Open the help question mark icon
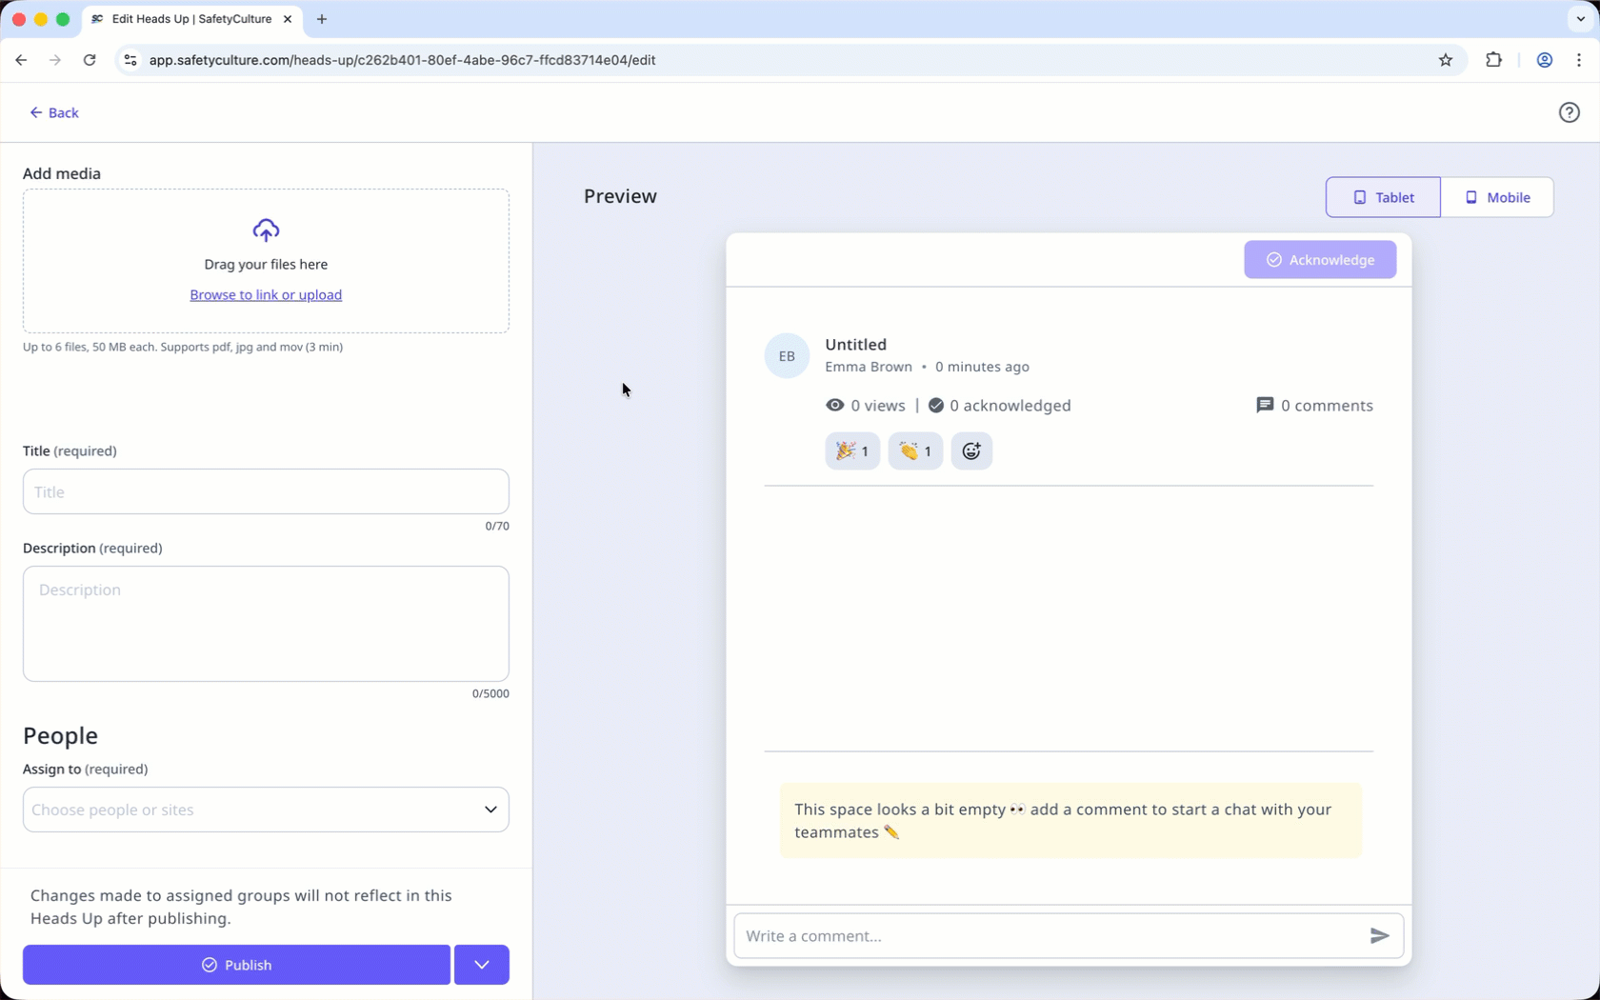The image size is (1600, 1000). (1569, 112)
